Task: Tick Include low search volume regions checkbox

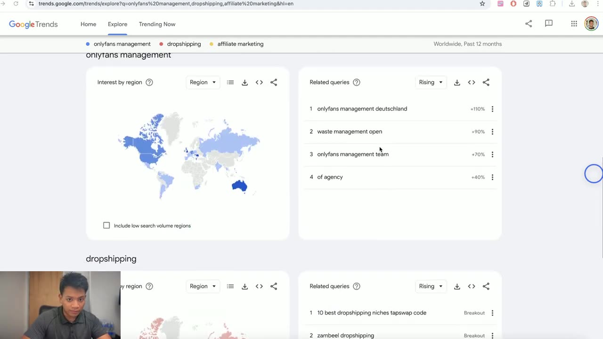Action: pyautogui.click(x=106, y=226)
